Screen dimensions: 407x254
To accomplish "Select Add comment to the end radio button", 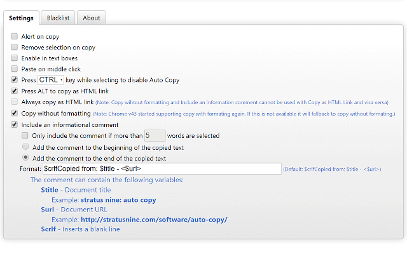I will pyautogui.click(x=25, y=157).
